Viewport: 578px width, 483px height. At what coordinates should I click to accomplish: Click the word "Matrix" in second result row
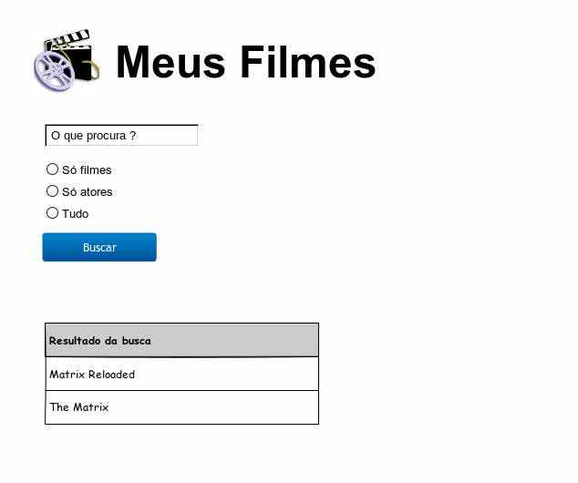pyautogui.click(x=91, y=407)
